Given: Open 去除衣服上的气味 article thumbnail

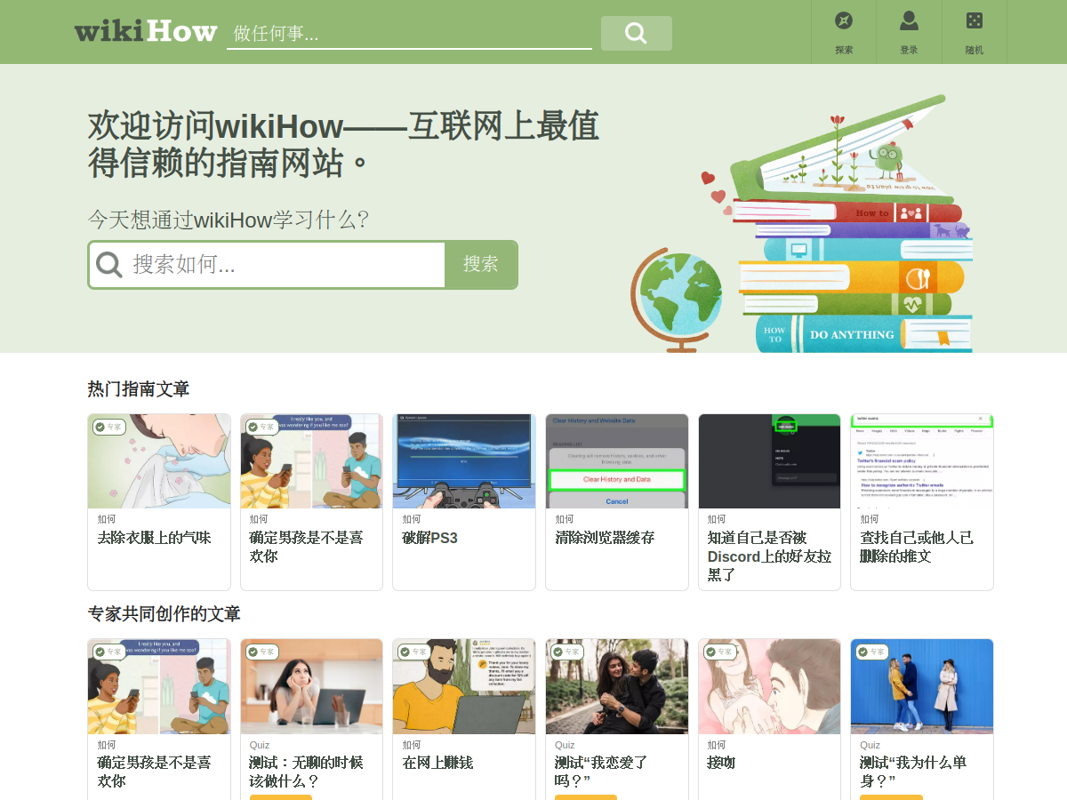Looking at the screenshot, I should [159, 460].
